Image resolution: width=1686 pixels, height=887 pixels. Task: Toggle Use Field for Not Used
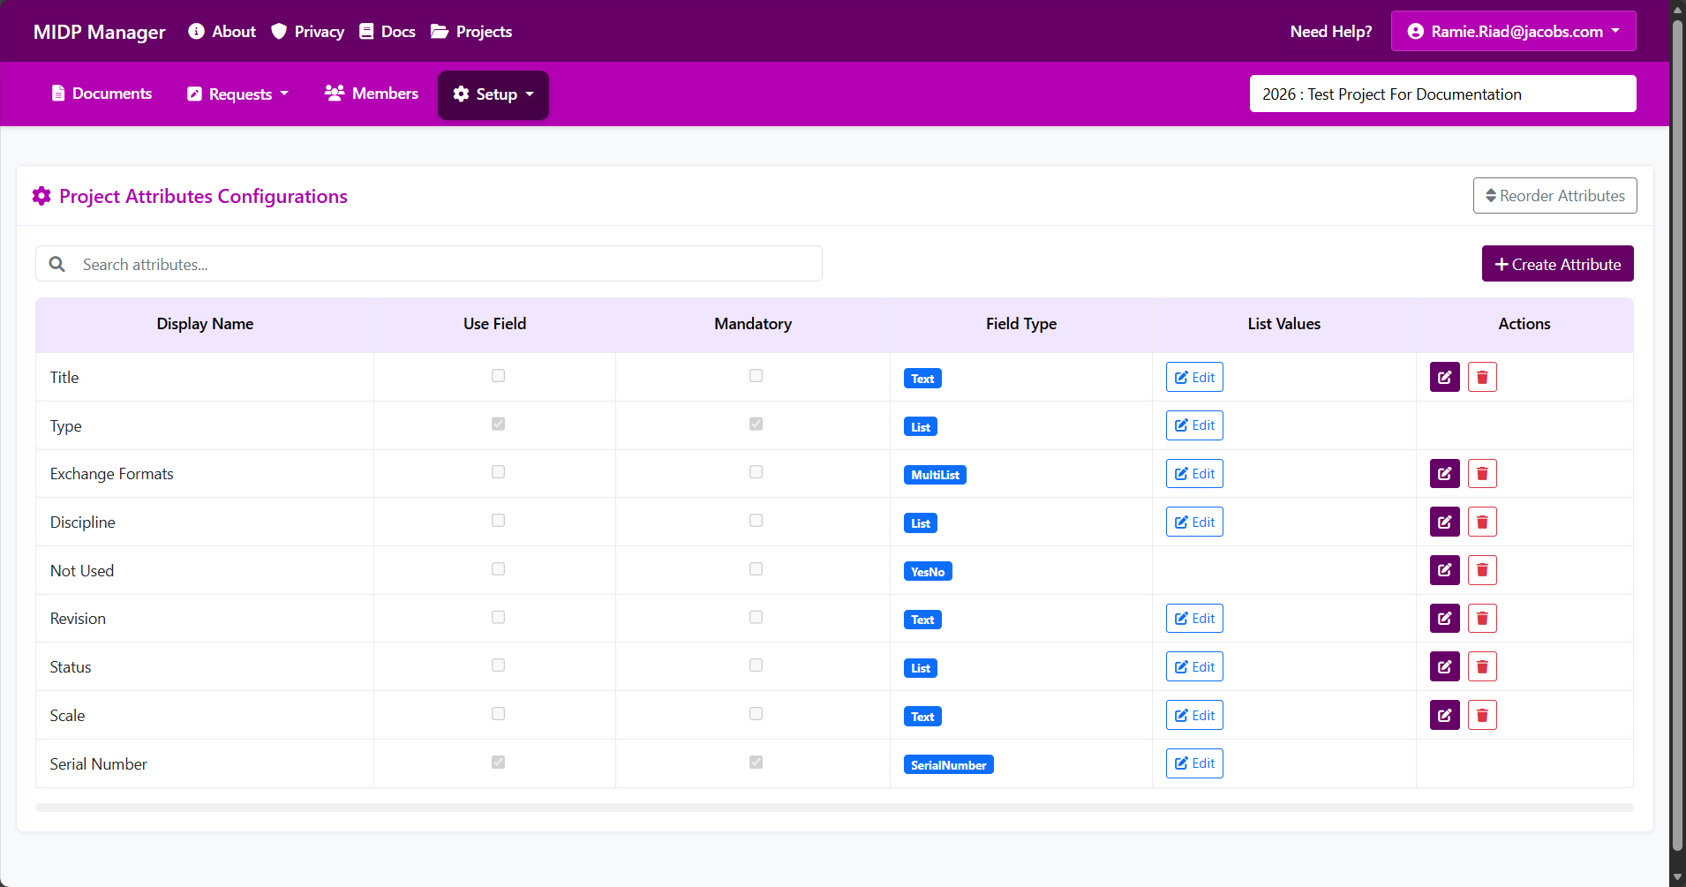coord(498,569)
